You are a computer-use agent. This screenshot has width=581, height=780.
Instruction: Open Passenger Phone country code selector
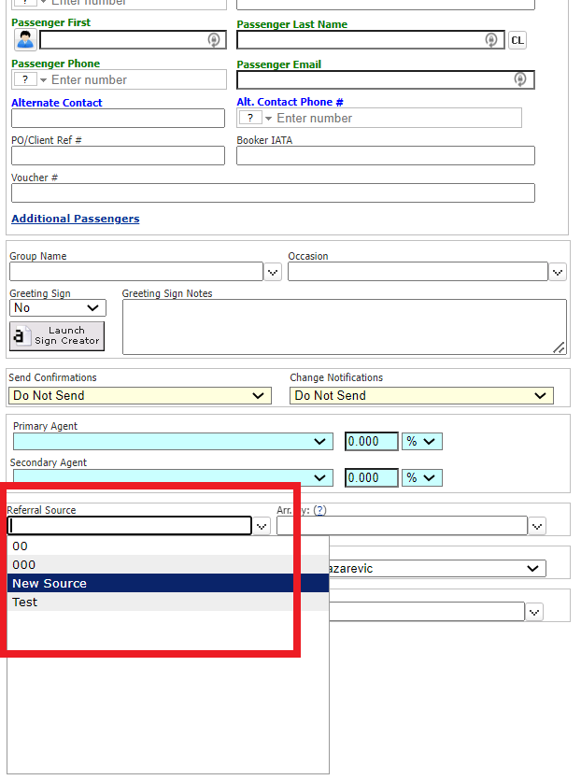[x=30, y=80]
